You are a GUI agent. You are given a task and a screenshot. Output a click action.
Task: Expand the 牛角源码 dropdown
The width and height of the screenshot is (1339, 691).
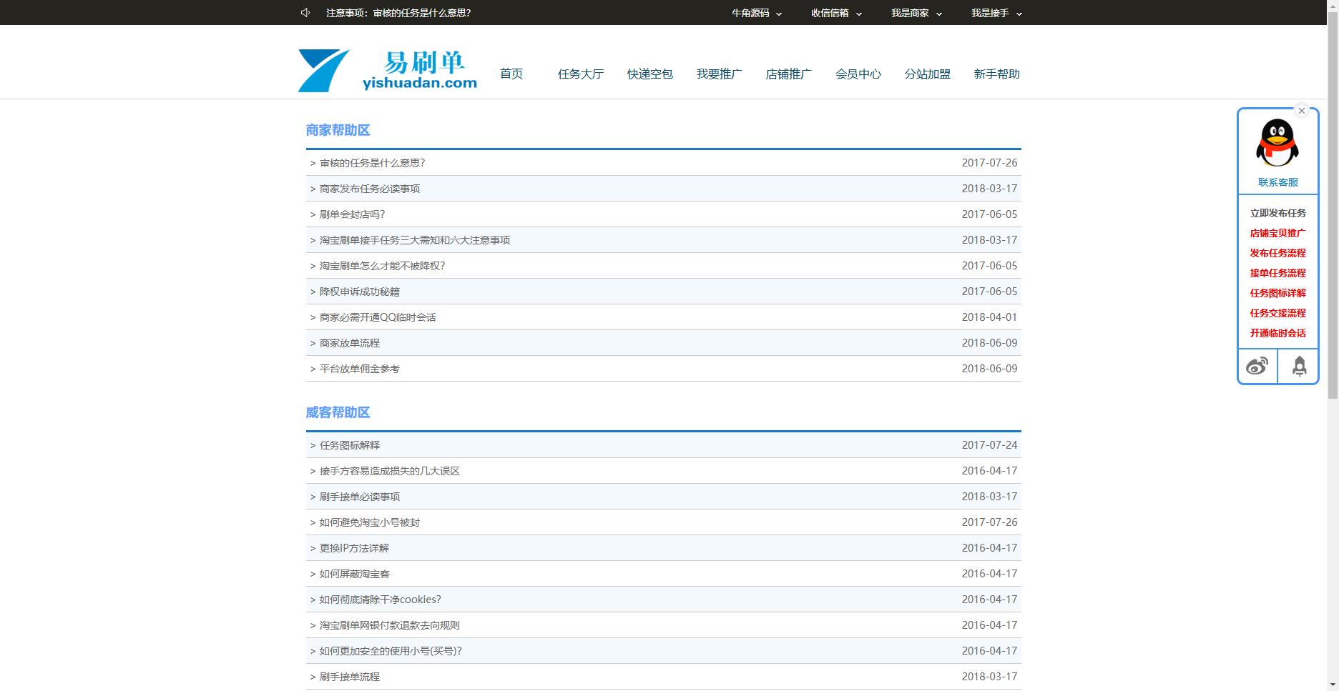click(x=756, y=13)
